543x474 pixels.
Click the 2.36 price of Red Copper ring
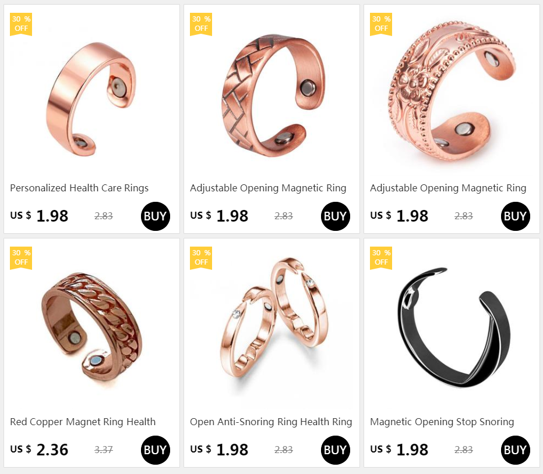point(52,450)
